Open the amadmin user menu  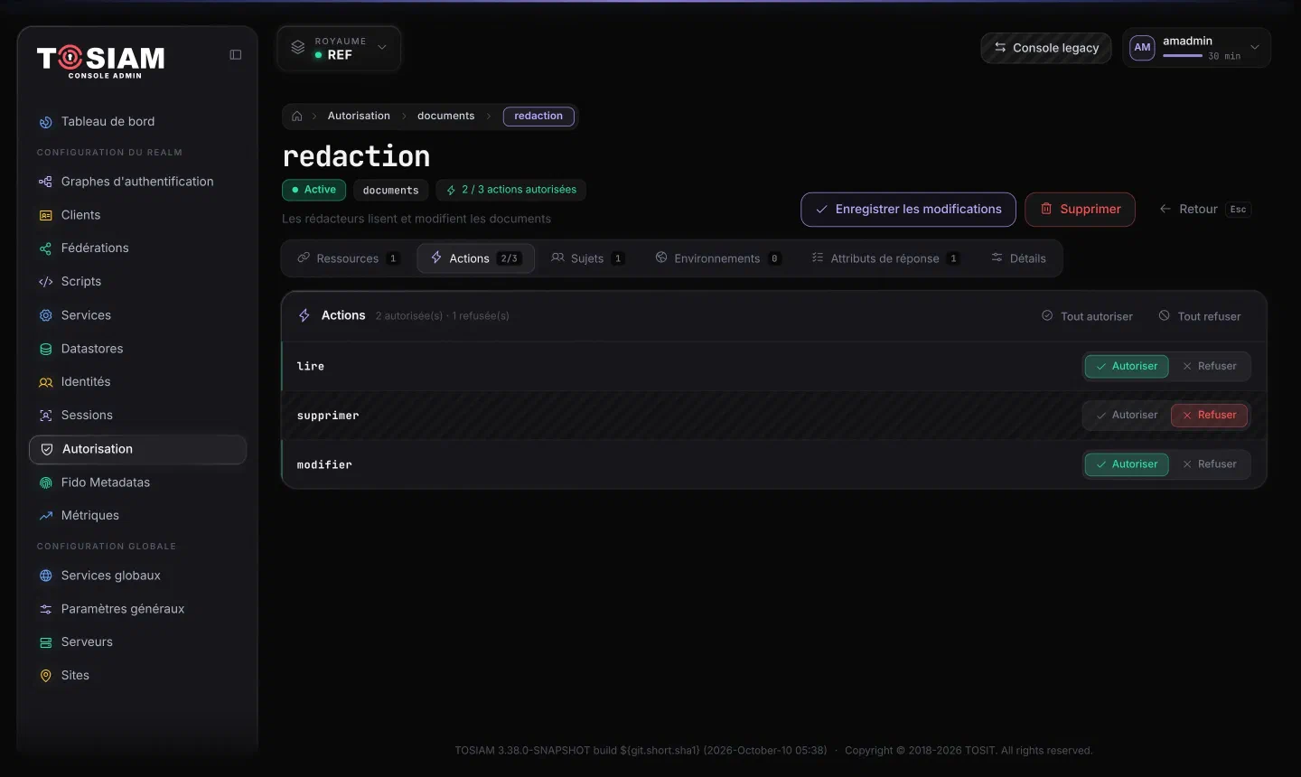coord(1196,48)
